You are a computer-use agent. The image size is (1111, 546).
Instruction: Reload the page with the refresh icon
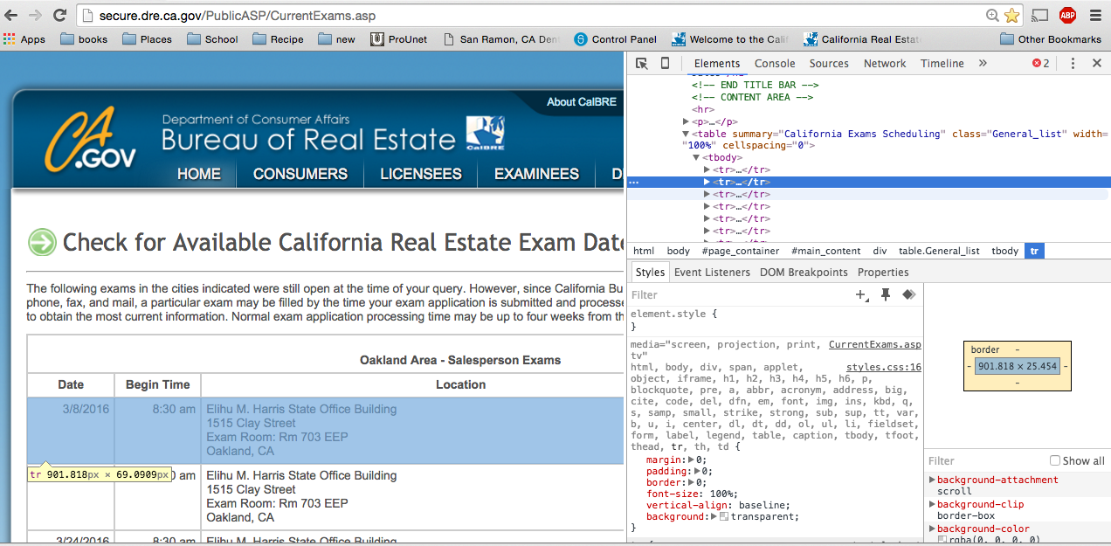click(60, 15)
